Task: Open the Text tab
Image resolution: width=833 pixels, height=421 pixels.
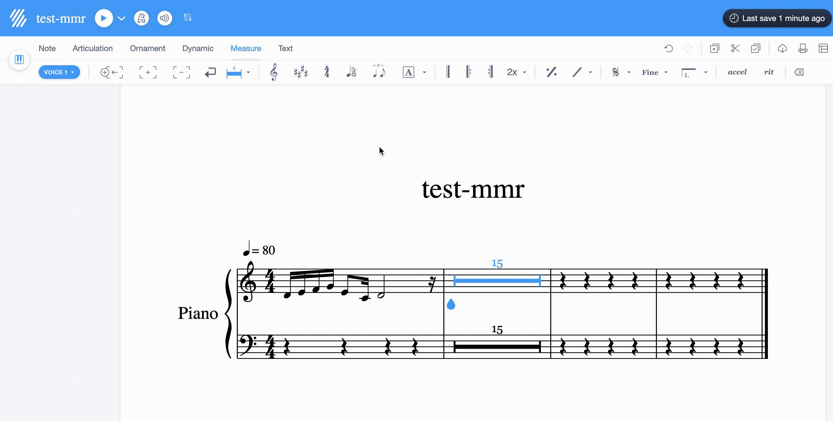Action: pos(285,48)
